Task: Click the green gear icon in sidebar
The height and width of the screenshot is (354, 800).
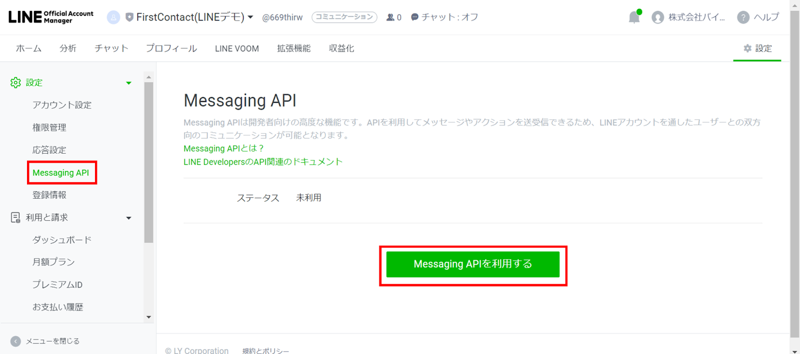Action: (x=15, y=82)
